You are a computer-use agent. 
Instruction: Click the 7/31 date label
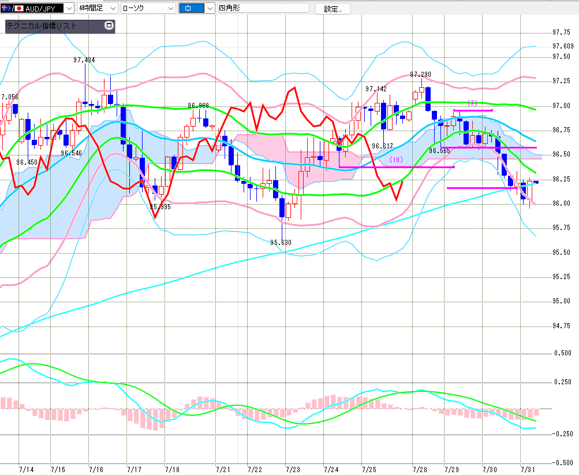click(x=528, y=470)
